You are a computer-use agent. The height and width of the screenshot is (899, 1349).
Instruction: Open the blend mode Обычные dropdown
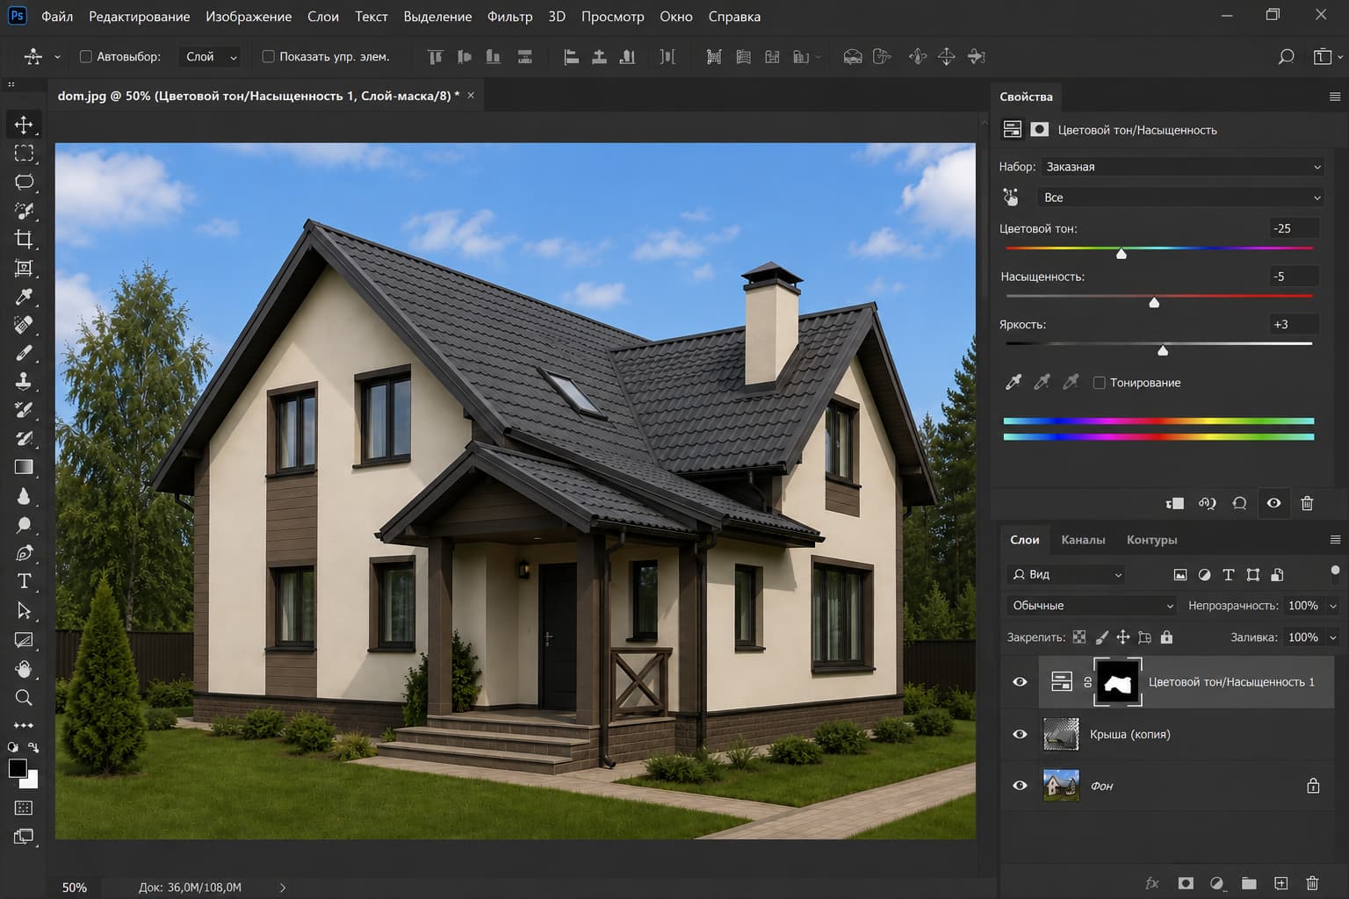1091,606
